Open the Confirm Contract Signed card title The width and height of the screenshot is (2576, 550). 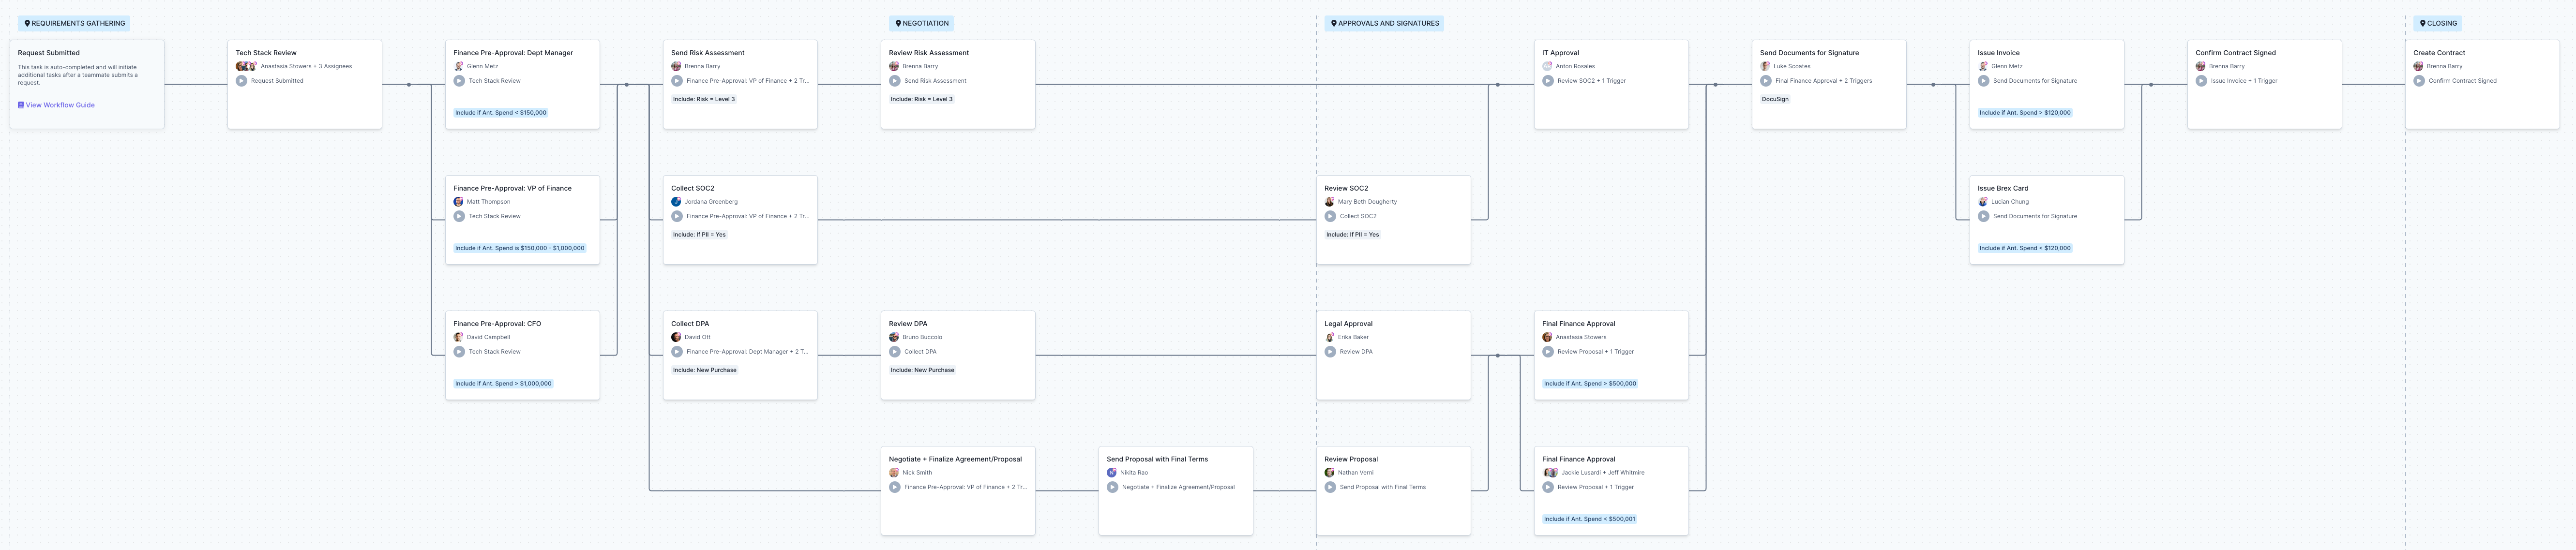tap(2235, 53)
